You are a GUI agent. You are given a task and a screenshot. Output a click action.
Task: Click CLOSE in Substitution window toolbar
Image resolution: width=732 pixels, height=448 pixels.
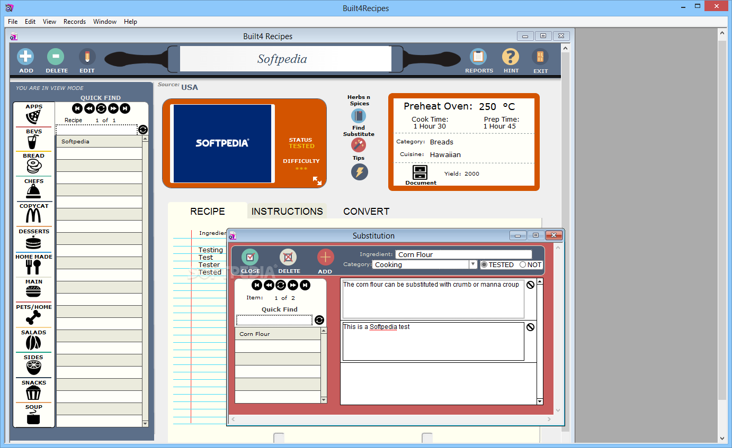[250, 258]
